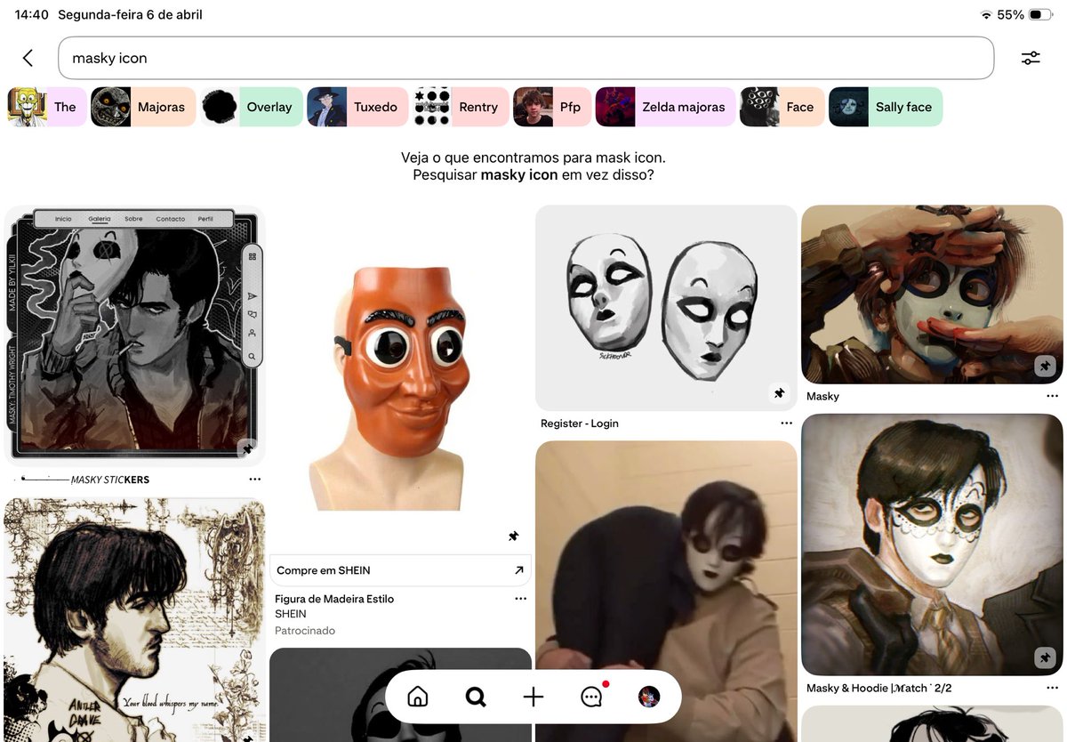The image size is (1067, 742).
Task: Select the Sally face suggestion chip
Action: pos(886,107)
